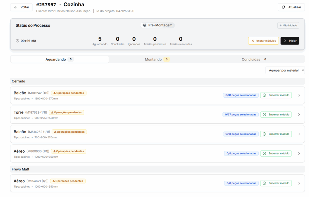Screen dimensions: 309x197
Task: Click the warning badge on Torre M187629
Action: click(x=66, y=112)
